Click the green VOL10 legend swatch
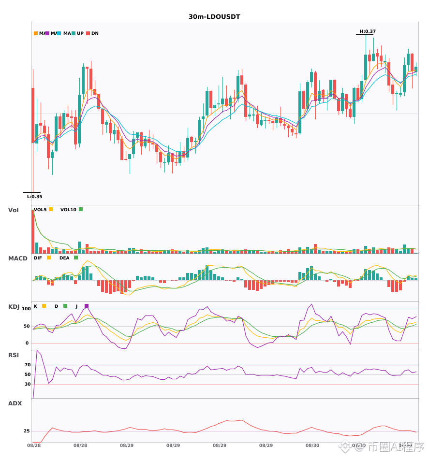428x459 pixels. click(x=81, y=209)
